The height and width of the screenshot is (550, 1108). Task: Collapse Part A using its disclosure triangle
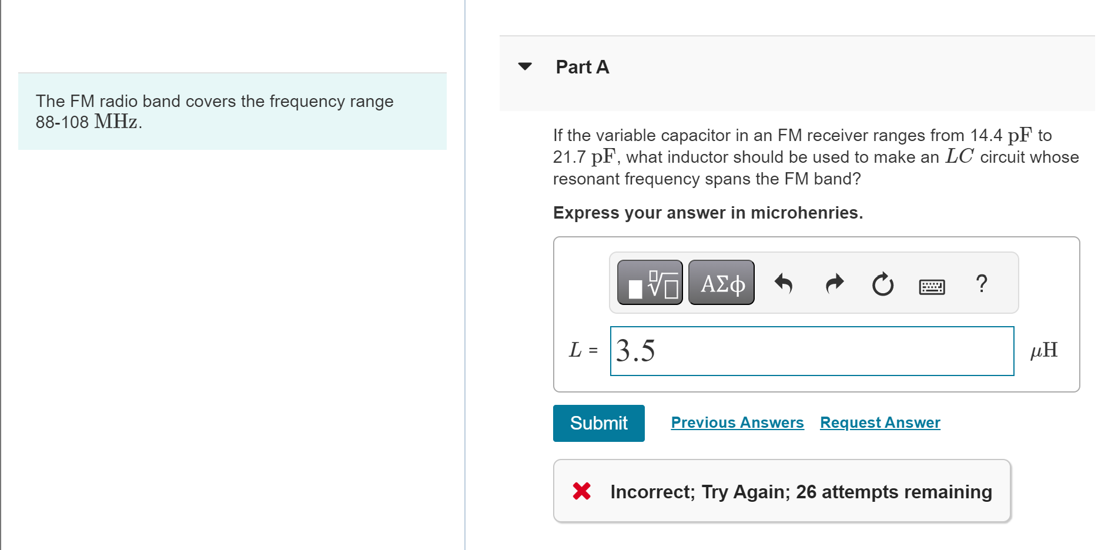(x=524, y=66)
